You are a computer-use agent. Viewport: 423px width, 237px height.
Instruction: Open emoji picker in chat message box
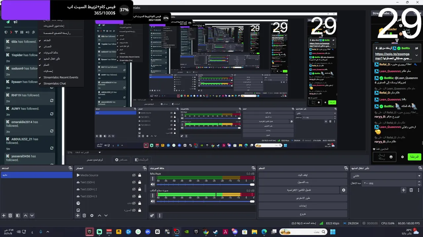(x=391, y=157)
